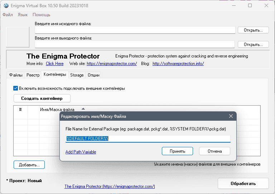
Task: Open the softwareprotection.info blog link
Action: click(x=178, y=64)
